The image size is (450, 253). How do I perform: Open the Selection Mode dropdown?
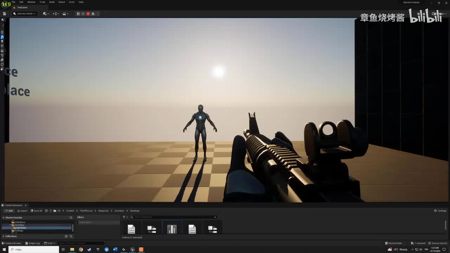point(24,14)
